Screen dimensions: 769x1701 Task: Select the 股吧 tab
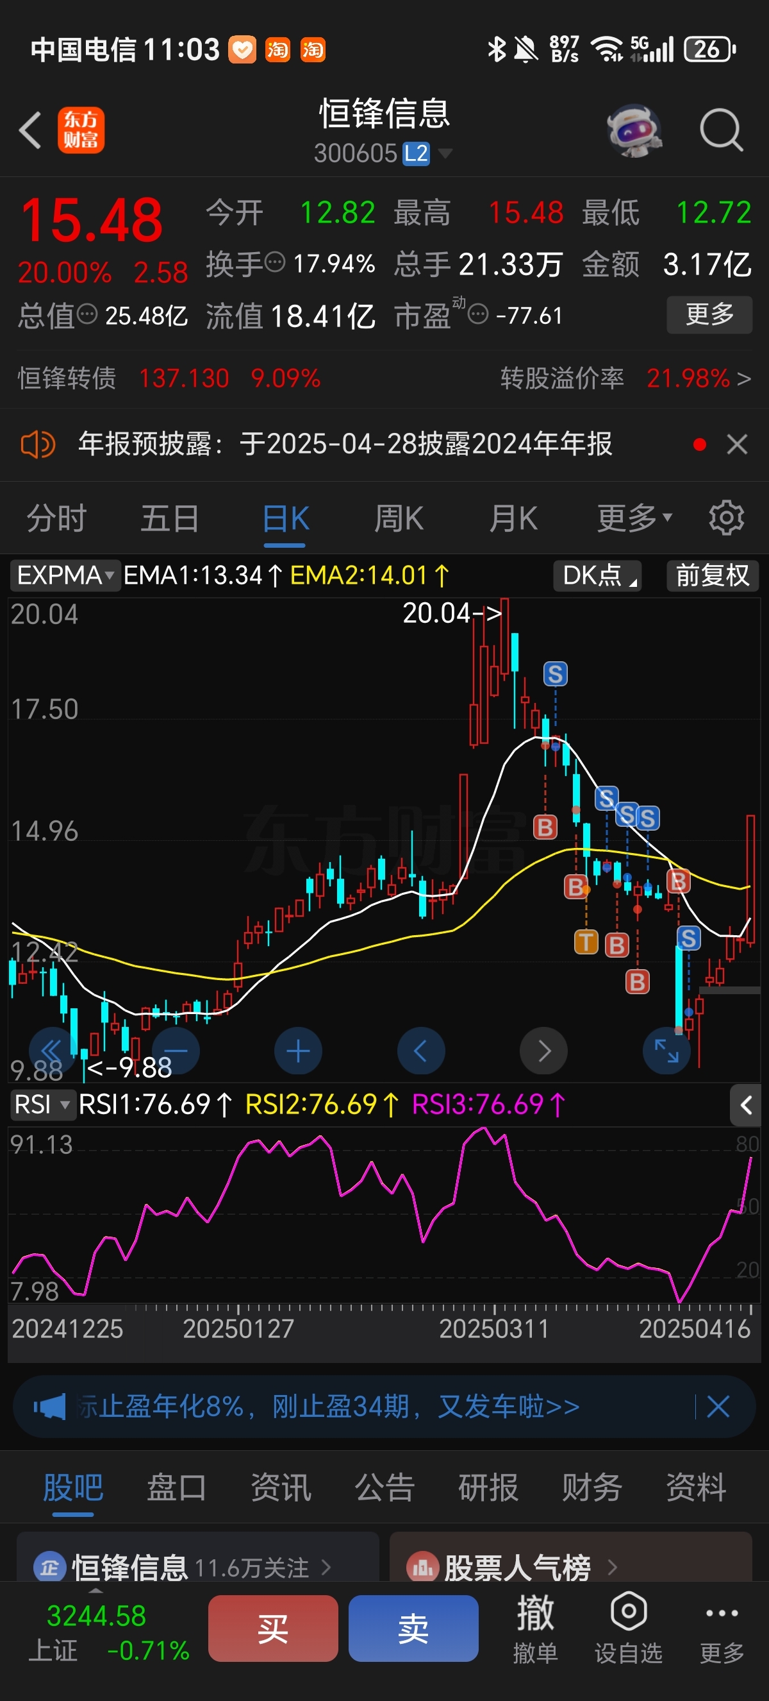[x=72, y=1487]
